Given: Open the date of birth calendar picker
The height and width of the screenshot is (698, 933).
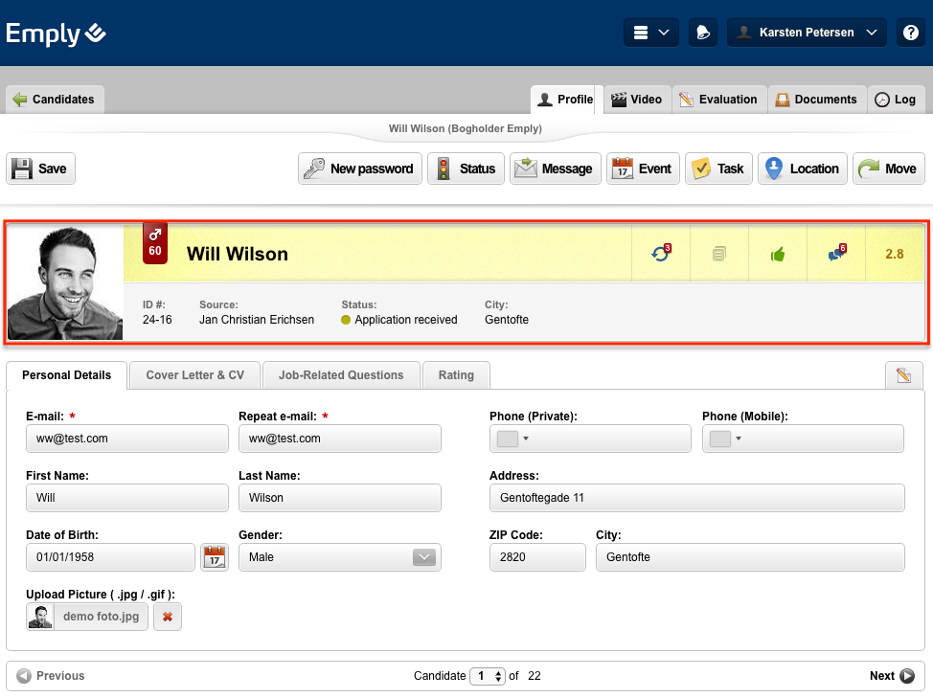Looking at the screenshot, I should point(215,557).
